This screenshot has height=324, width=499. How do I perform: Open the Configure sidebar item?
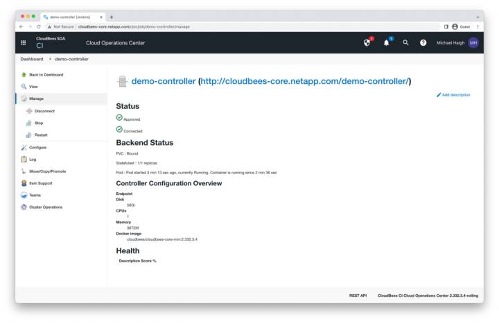click(x=38, y=147)
